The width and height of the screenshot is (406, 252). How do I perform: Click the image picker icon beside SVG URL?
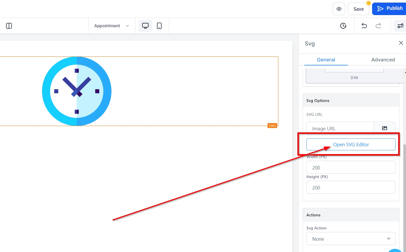tap(384, 128)
